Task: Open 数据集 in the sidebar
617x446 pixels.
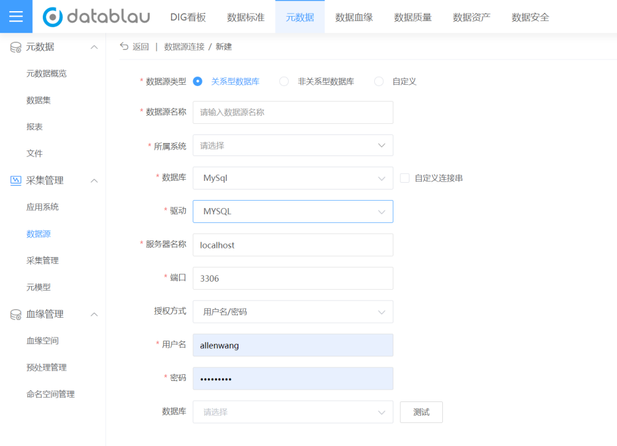Action: click(x=38, y=100)
